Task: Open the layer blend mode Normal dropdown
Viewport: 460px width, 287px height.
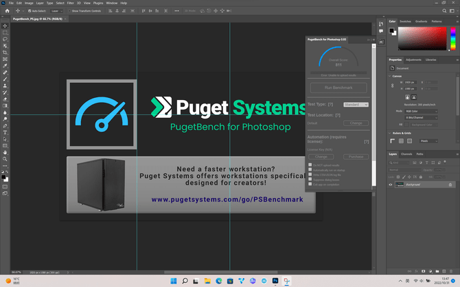Action: (404, 170)
